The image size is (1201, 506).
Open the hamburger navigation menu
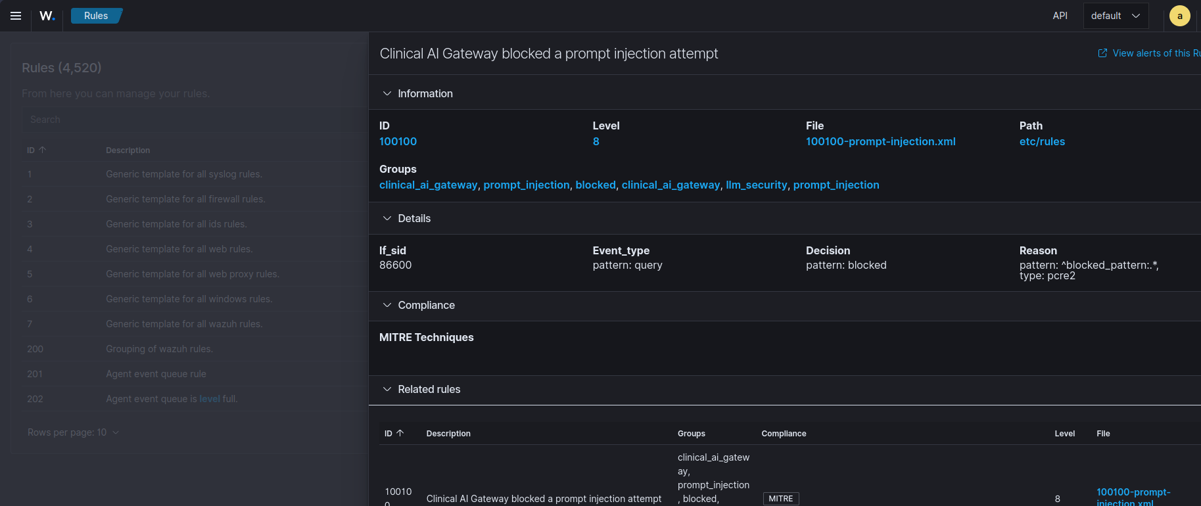click(x=16, y=16)
